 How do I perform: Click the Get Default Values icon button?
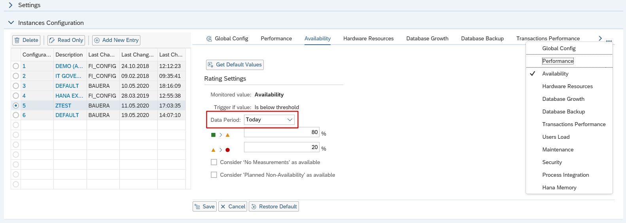tap(210, 65)
